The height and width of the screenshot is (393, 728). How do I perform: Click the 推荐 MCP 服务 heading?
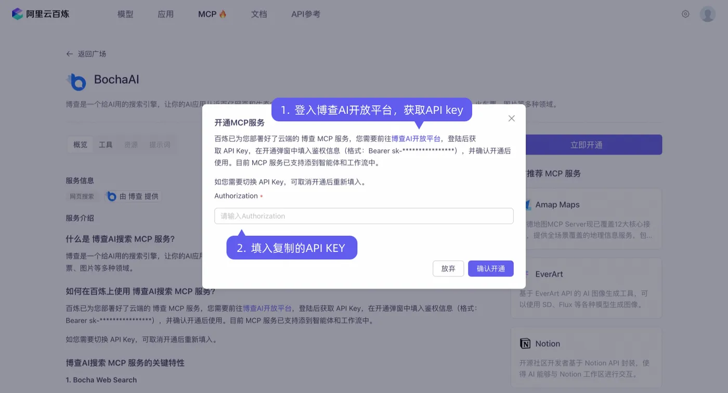point(554,173)
